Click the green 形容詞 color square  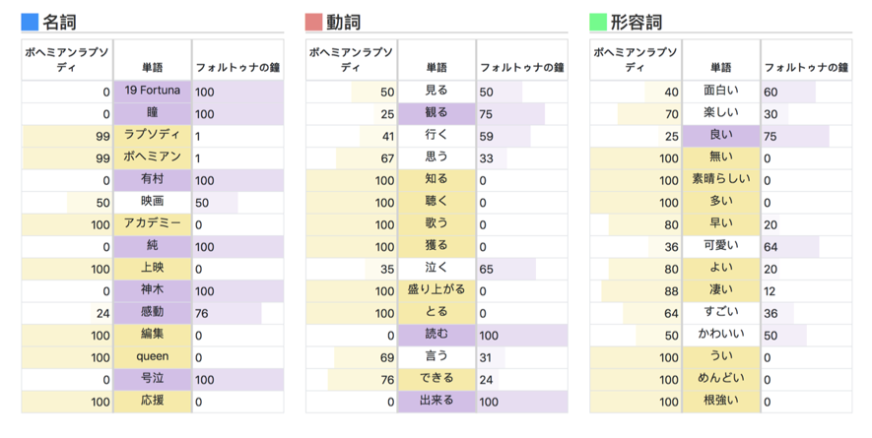tap(598, 22)
